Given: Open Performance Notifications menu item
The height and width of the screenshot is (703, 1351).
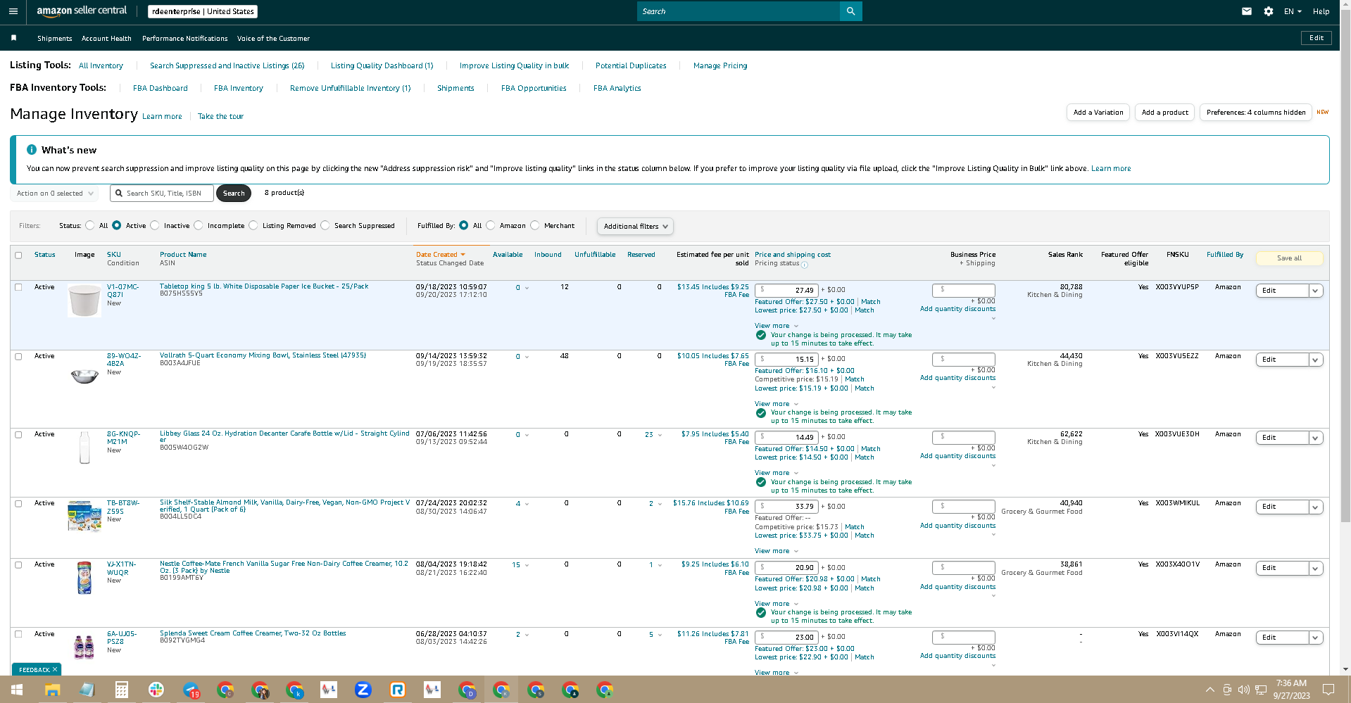Looking at the screenshot, I should pyautogui.click(x=185, y=39).
